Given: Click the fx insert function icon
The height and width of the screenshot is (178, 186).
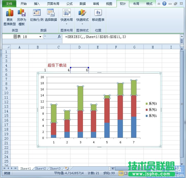Looking at the screenshot, I should (59, 37).
